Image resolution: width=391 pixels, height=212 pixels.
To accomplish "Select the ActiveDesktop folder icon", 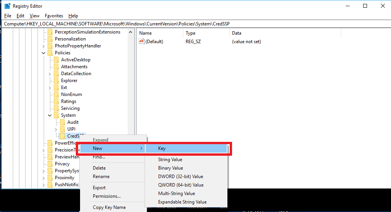I will pos(56,60).
